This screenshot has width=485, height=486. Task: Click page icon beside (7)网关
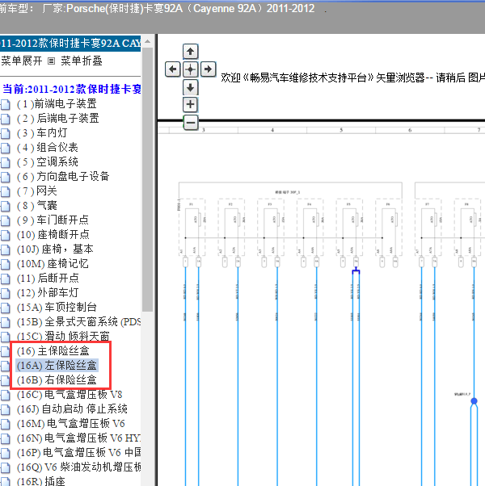coord(6,191)
